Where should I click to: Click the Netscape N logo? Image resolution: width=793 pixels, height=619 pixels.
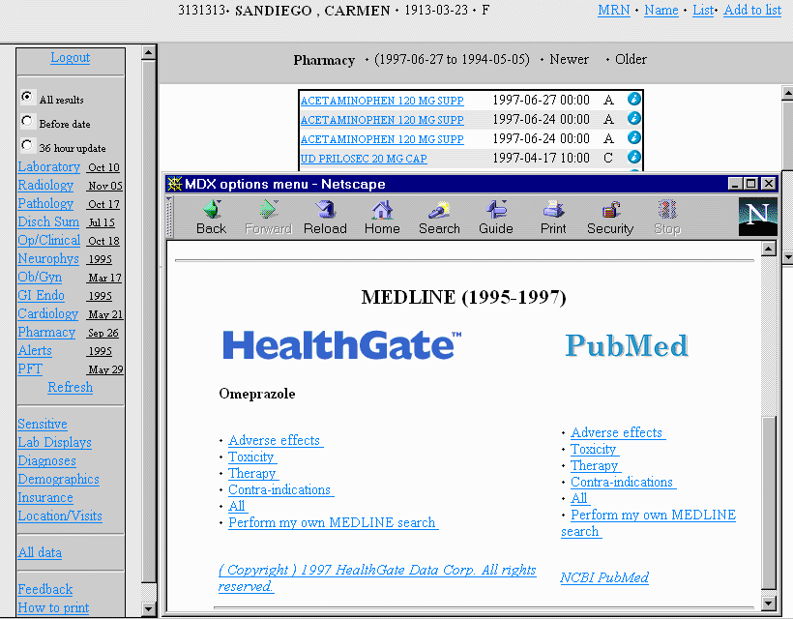click(757, 217)
